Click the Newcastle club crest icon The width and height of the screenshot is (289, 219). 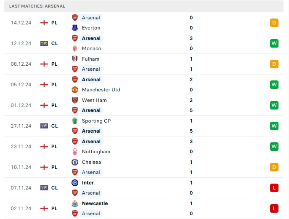75,203
